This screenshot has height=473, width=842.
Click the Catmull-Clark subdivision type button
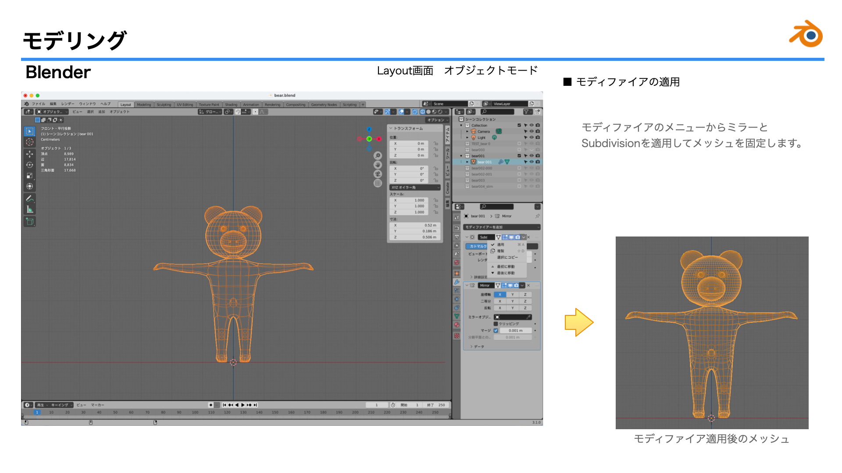point(476,246)
